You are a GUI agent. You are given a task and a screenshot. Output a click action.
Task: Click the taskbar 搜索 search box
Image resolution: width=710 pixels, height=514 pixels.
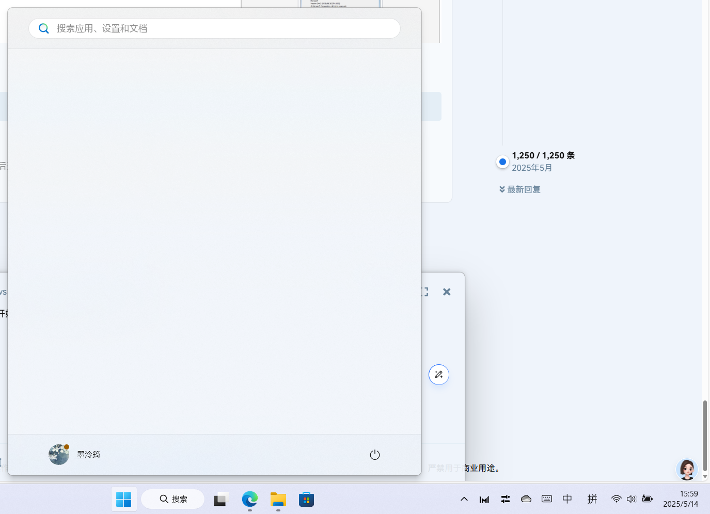[x=173, y=499]
